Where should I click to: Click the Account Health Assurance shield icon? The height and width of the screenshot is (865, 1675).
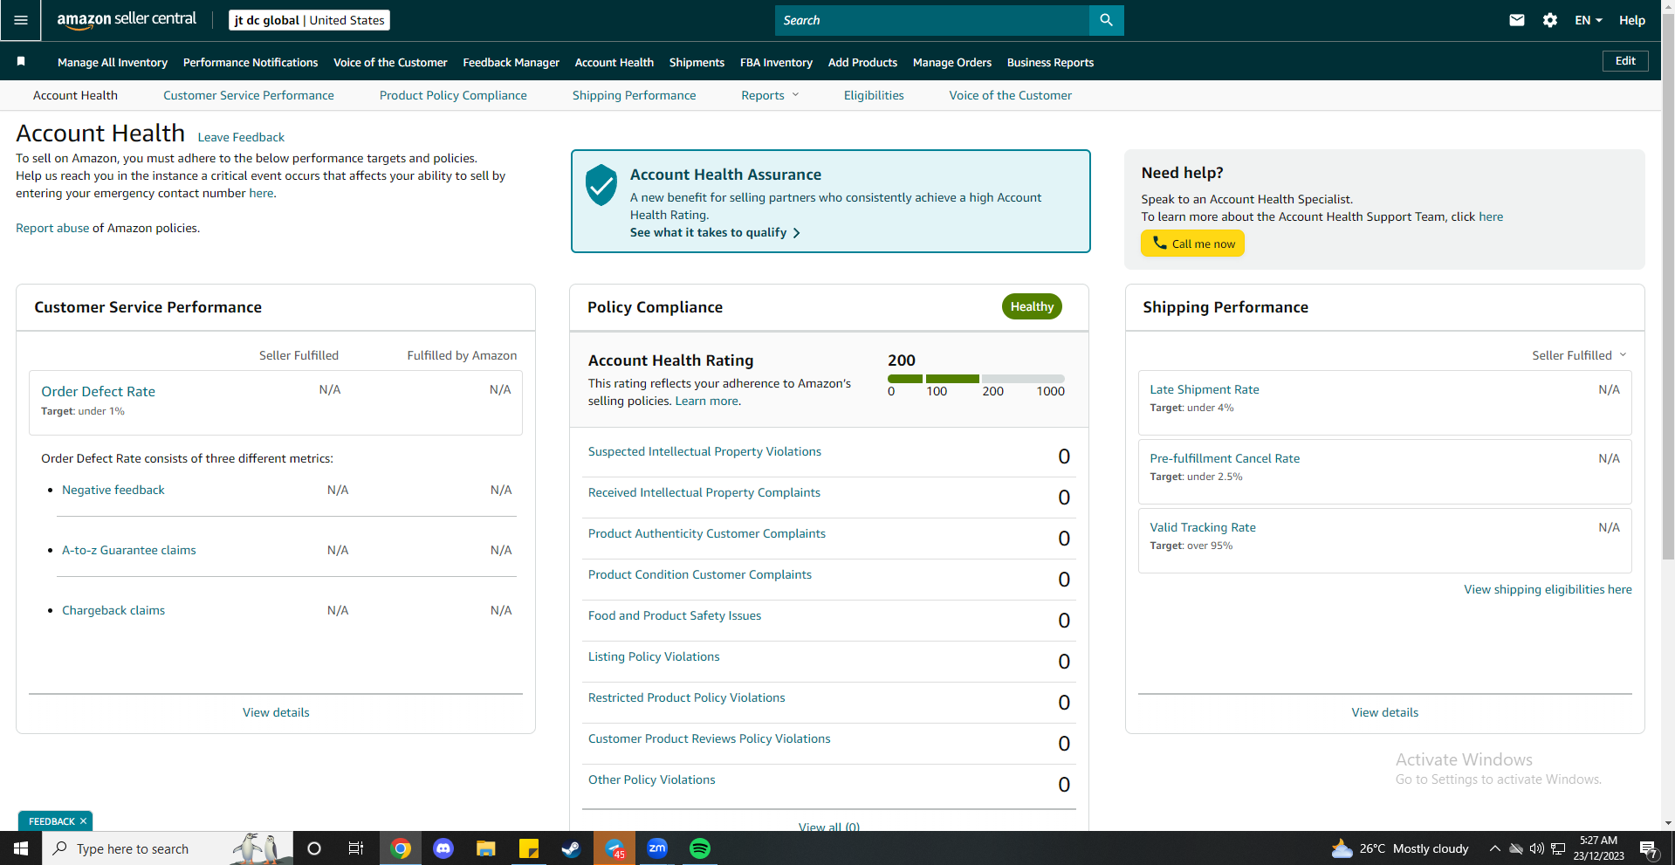(x=601, y=185)
